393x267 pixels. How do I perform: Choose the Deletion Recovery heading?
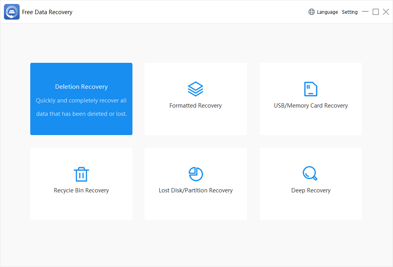pos(81,87)
